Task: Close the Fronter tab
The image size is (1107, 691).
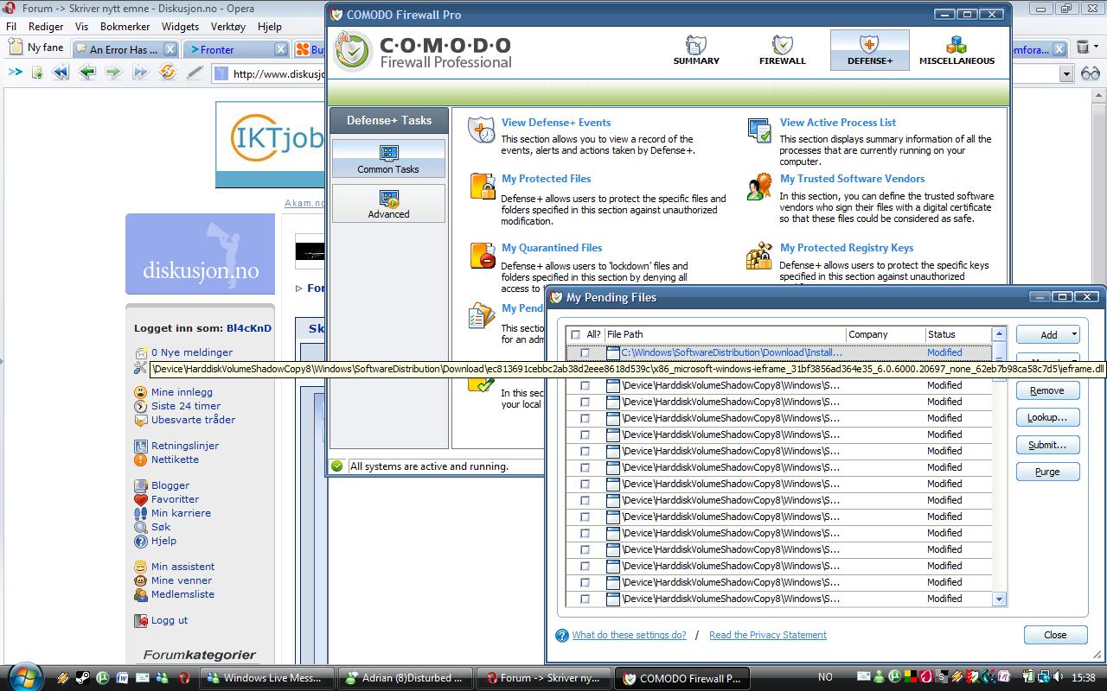Action: click(x=281, y=49)
